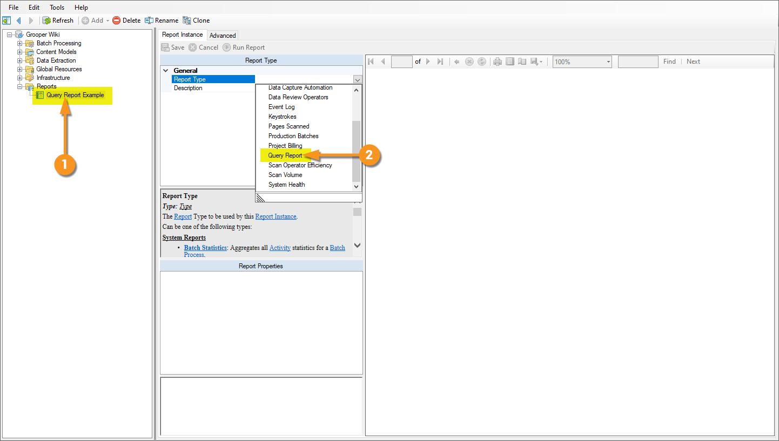Expand the Data Extraction folder node
Screen dimensions: 779x441
[20, 60]
